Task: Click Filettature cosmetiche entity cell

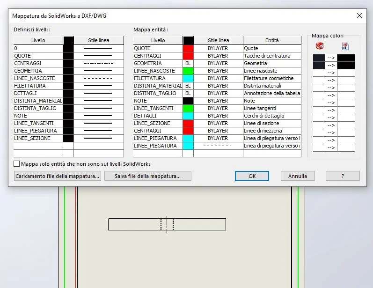Action: coord(272,78)
